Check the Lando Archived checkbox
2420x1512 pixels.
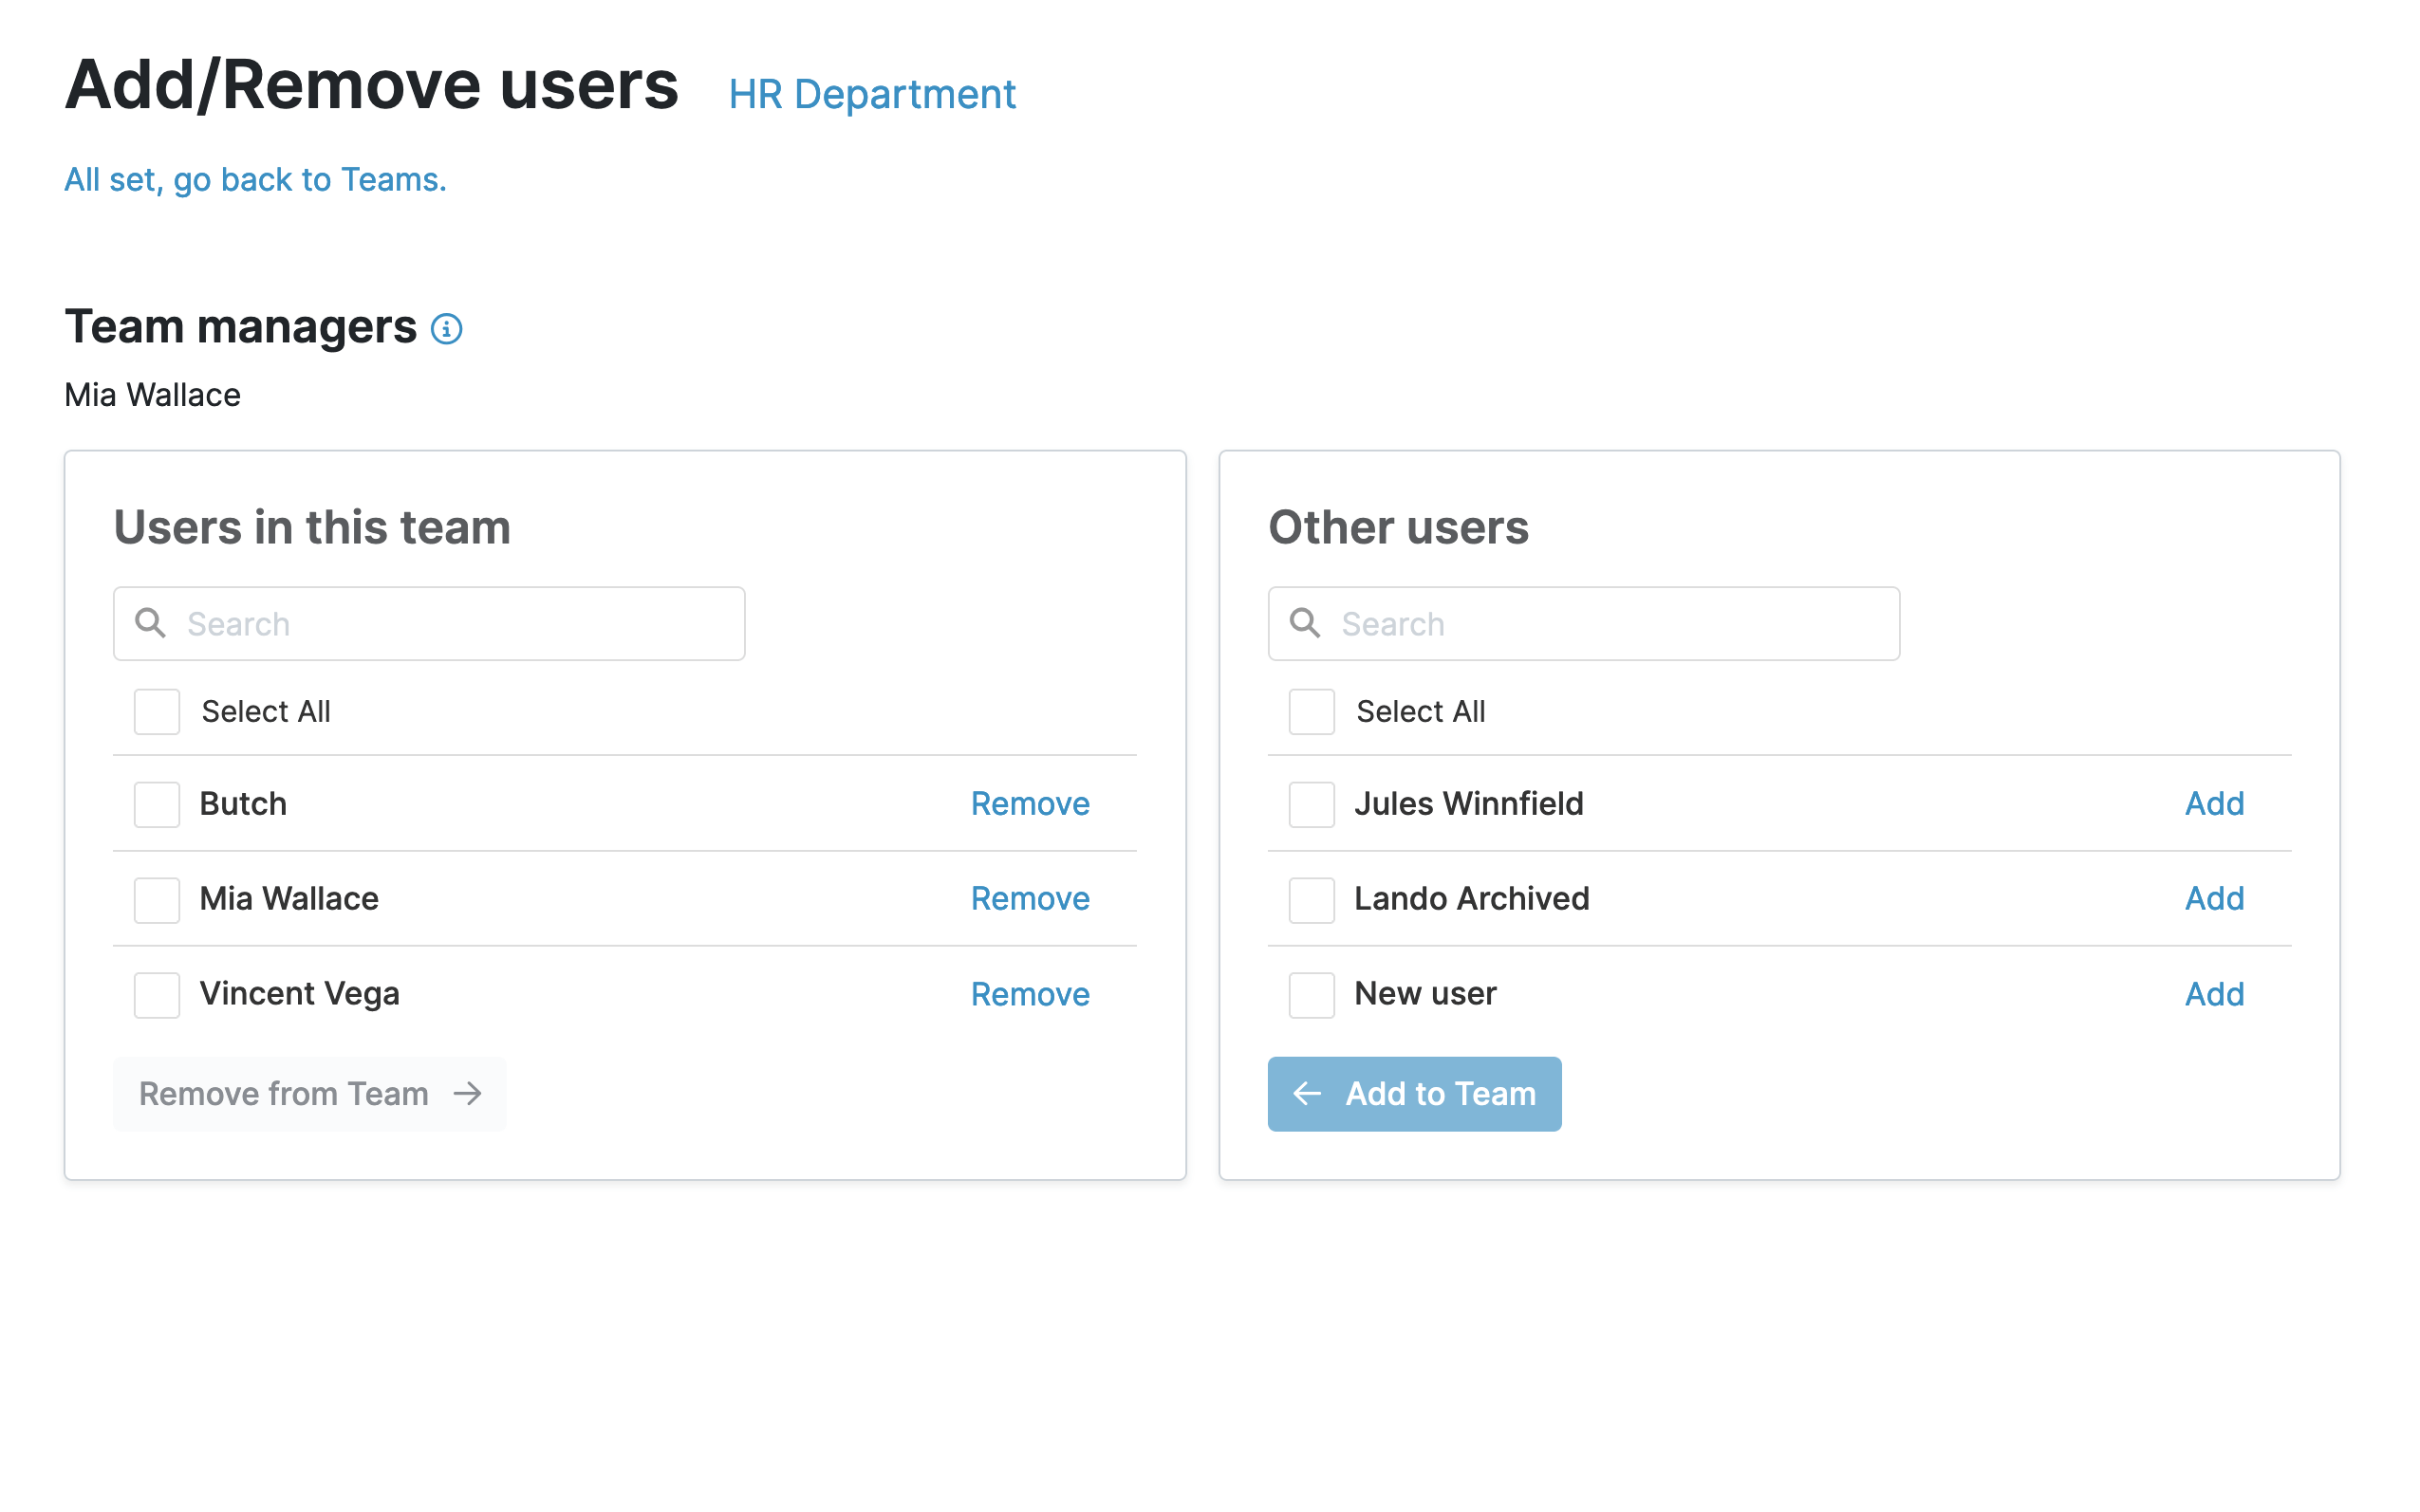[1311, 899]
